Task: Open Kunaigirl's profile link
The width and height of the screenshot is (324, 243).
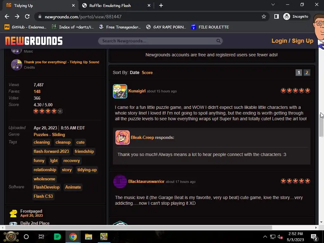Action: tap(137, 91)
